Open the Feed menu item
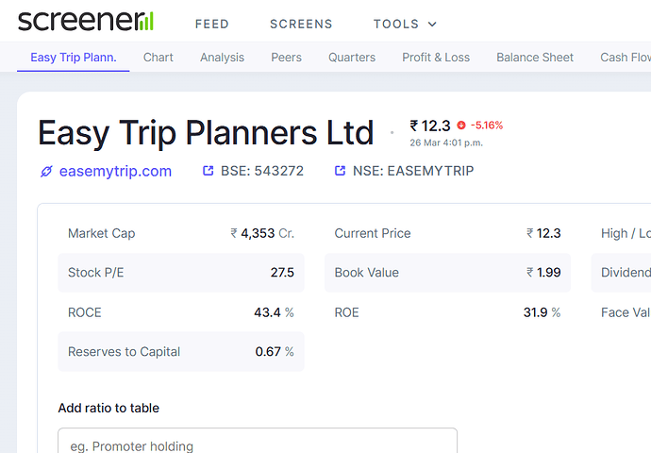651x453 pixels. 212,24
